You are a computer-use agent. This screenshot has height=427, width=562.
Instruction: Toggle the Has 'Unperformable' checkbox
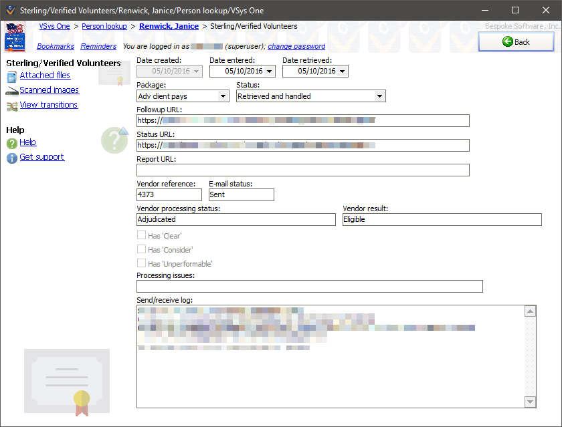tap(141, 263)
